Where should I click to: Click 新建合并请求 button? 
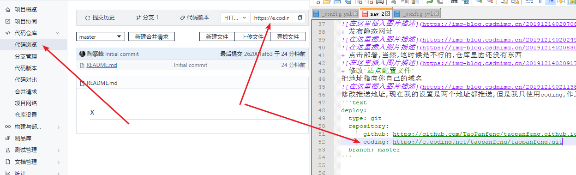click(x=152, y=36)
